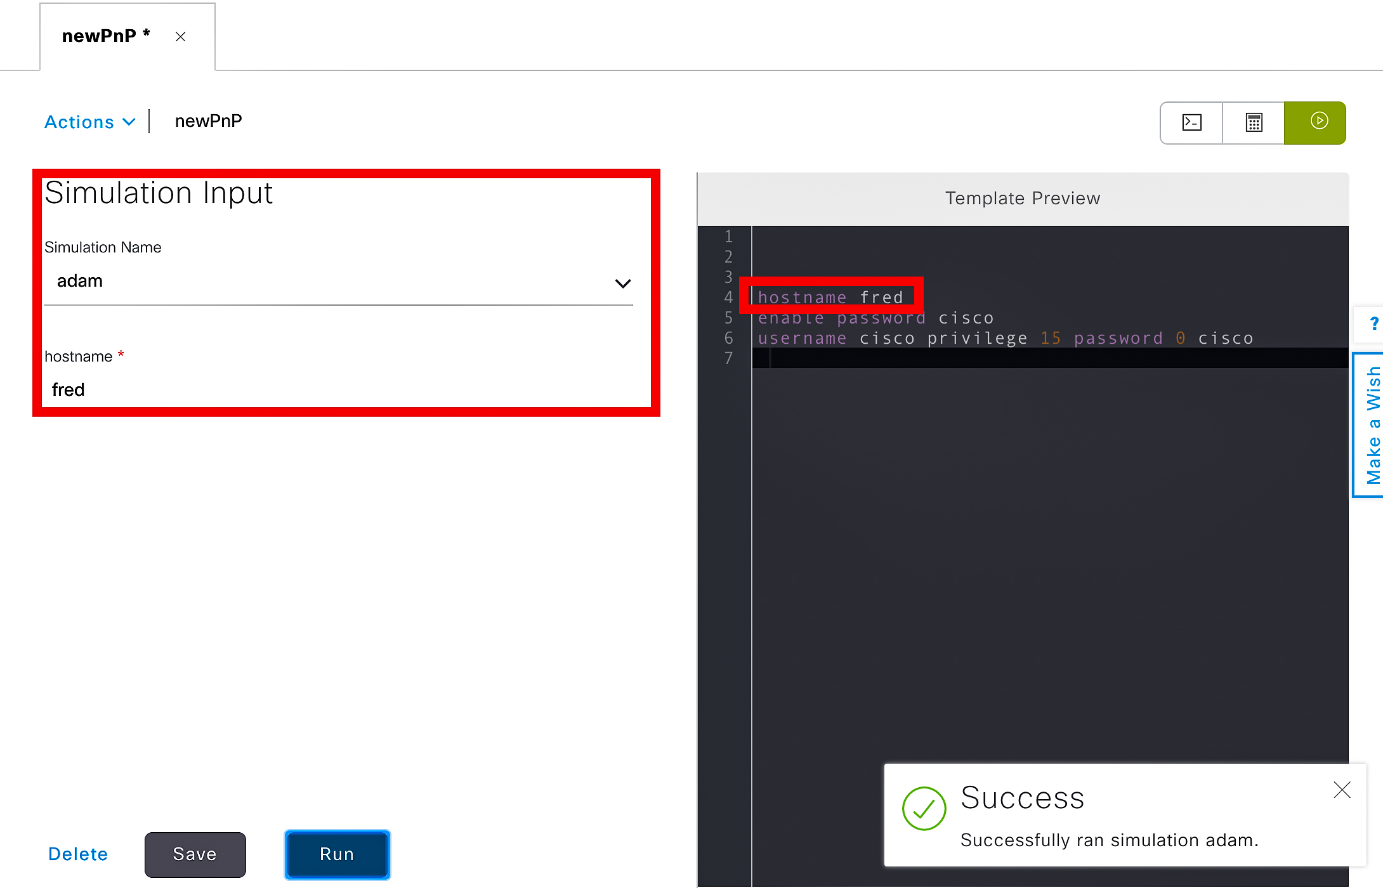
Task: Switch to the newPnP tab
Action: (x=99, y=36)
